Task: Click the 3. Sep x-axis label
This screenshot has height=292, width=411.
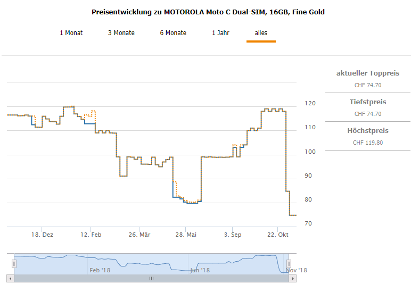Action: [233, 235]
